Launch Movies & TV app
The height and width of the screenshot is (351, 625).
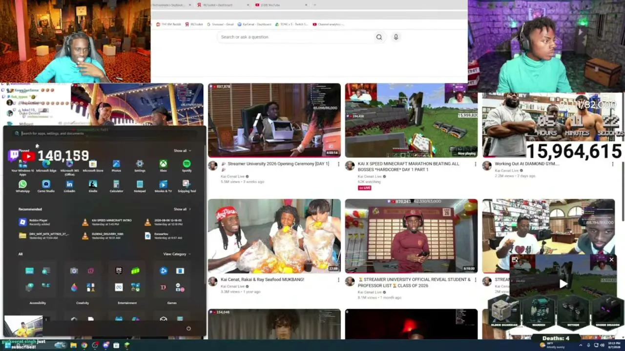[x=163, y=186]
